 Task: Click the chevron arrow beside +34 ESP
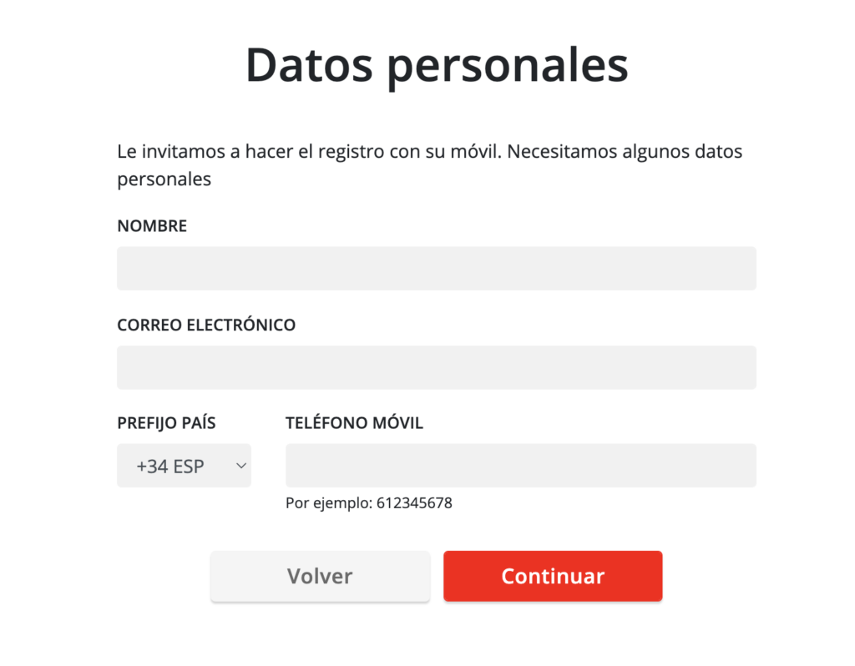[x=240, y=466]
